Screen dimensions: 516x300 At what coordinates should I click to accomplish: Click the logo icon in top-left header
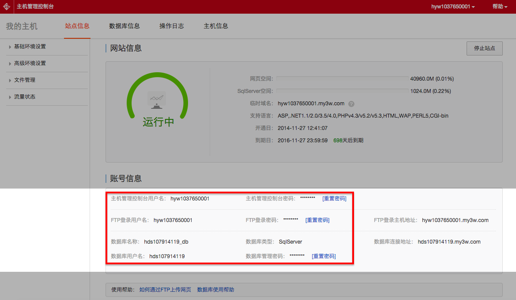pos(7,7)
